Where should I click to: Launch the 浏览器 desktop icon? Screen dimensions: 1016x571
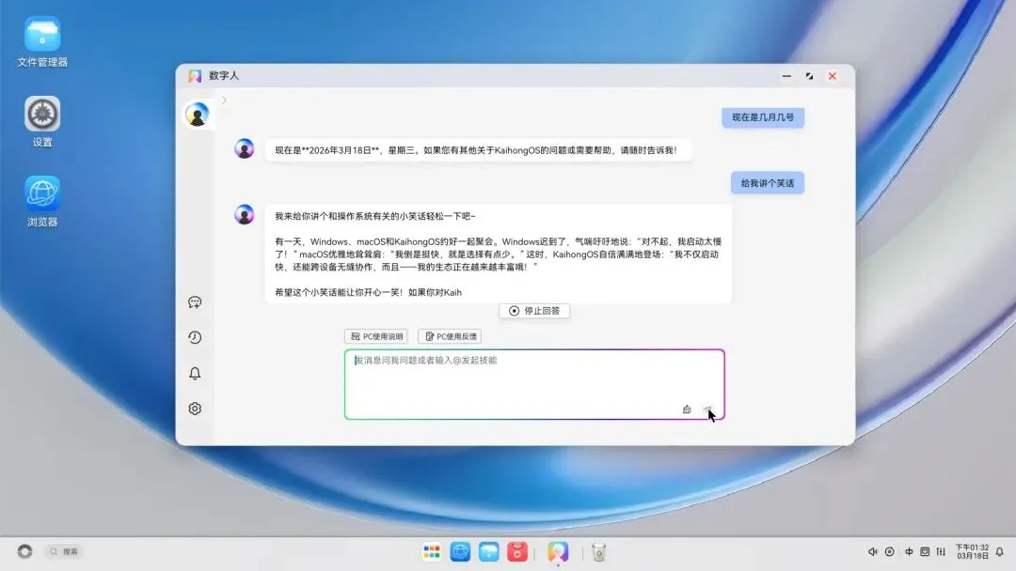tap(42, 202)
